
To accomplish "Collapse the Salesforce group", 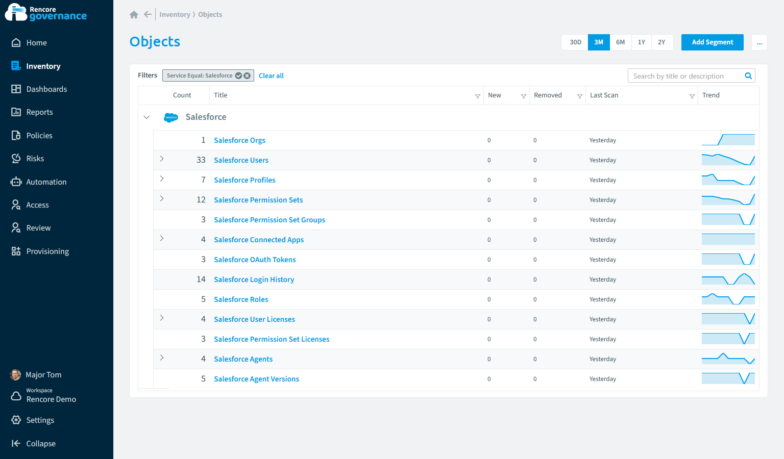I will coord(146,117).
